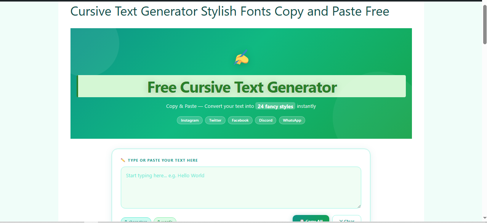Click the pencil icon beside TYPE OR PASTE label
487x223 pixels.
click(123, 160)
